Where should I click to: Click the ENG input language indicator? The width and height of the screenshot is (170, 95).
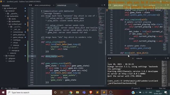tap(150, 92)
